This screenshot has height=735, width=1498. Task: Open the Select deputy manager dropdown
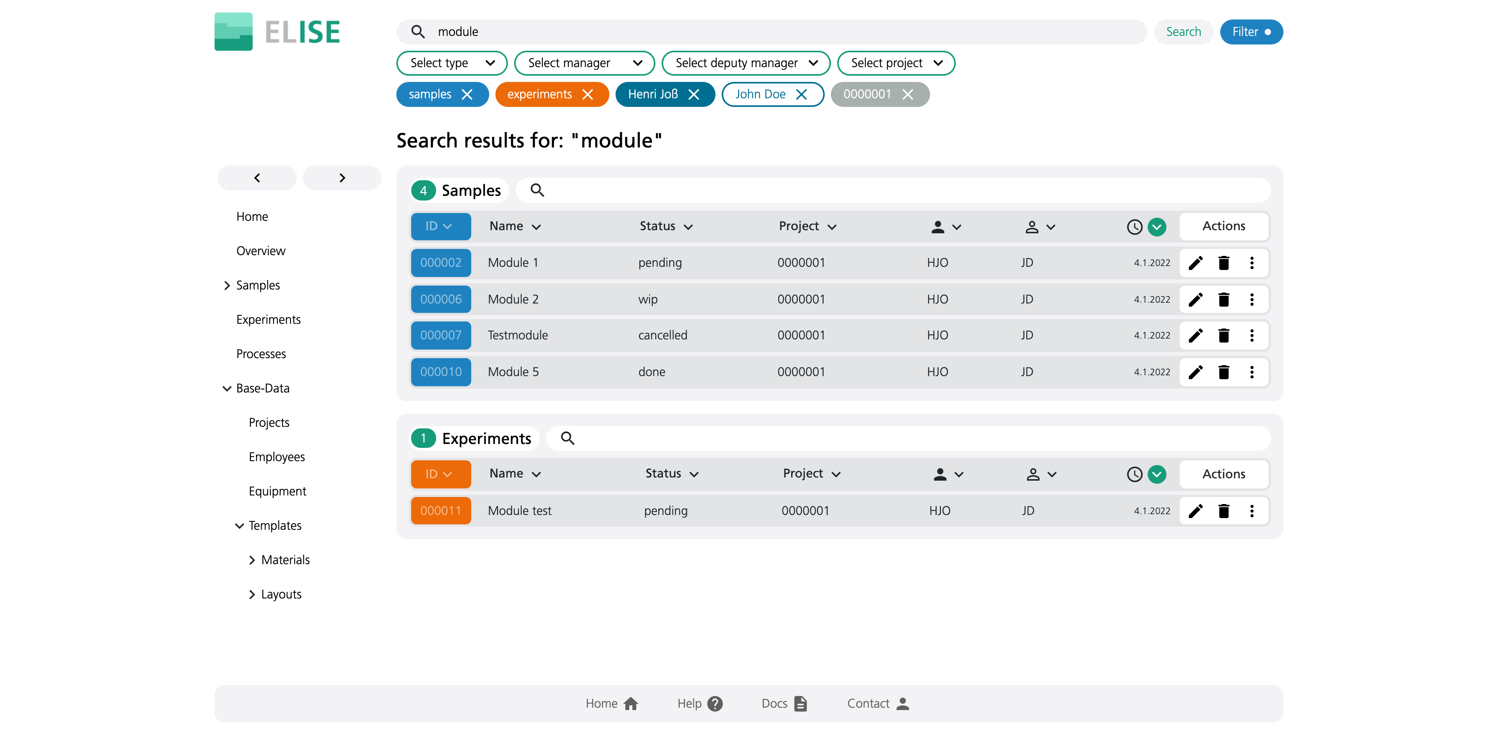pos(746,63)
